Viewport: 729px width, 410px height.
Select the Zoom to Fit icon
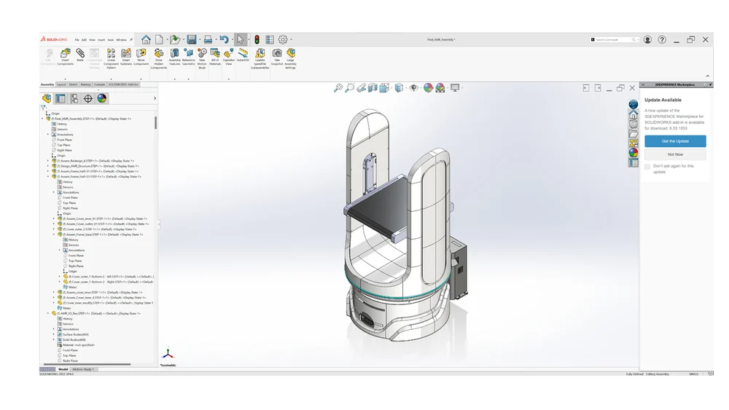pyautogui.click(x=338, y=88)
